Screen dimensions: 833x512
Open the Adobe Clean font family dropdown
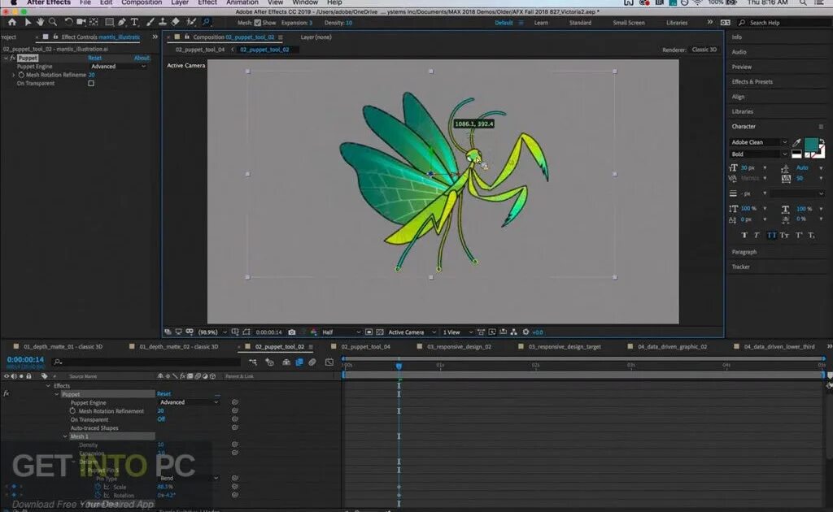(759, 142)
